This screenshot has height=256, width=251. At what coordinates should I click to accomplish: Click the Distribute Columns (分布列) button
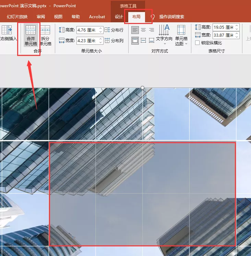[114, 40]
